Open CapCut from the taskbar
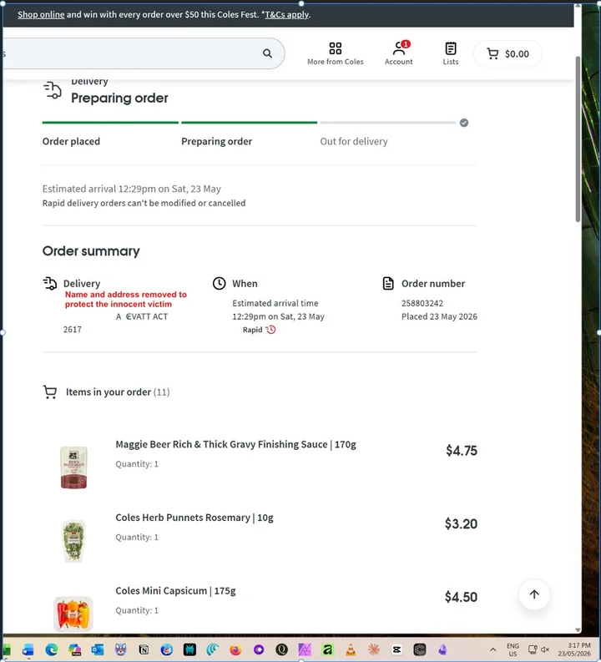601x662 pixels. (396, 649)
